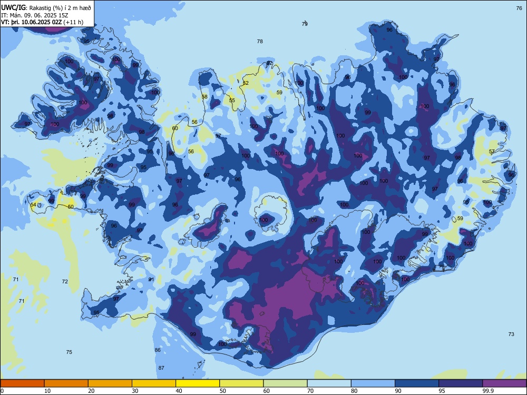Click the '90' legend tick label

[x=398, y=391]
